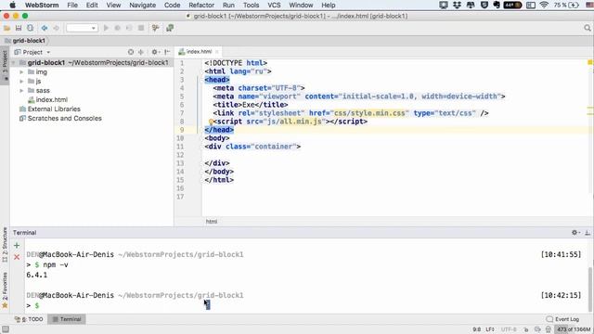Click the intention lightbulb on line 8
Screen dimensions: 594x334
point(211,122)
